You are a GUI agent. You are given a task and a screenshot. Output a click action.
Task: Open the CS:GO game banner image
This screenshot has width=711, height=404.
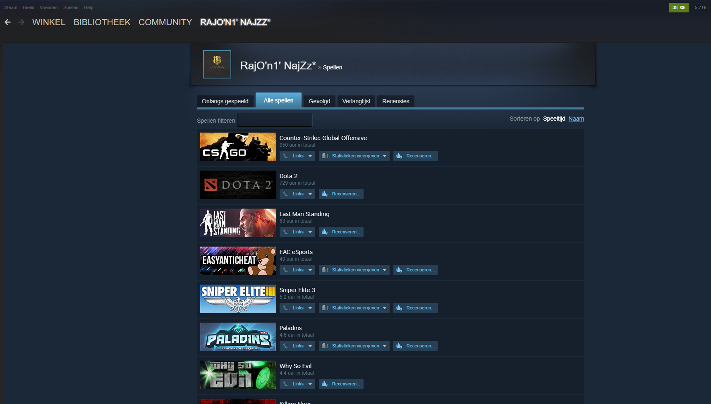(238, 147)
